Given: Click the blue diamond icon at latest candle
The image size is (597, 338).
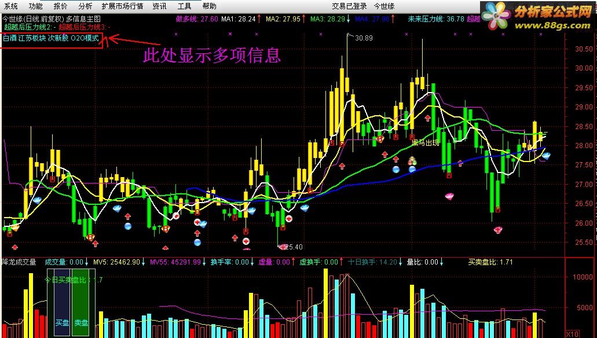Looking at the screenshot, I should click(546, 155).
